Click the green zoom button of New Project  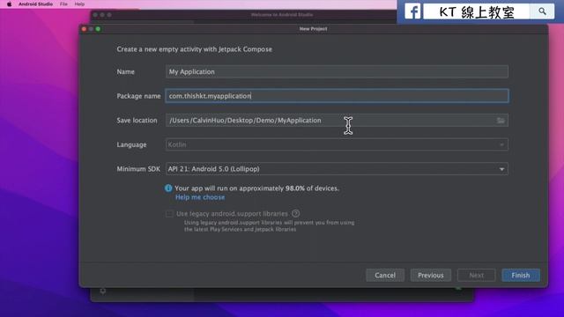98,29
